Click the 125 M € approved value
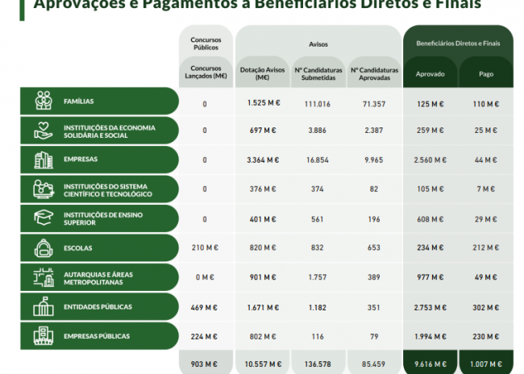 [x=430, y=104]
